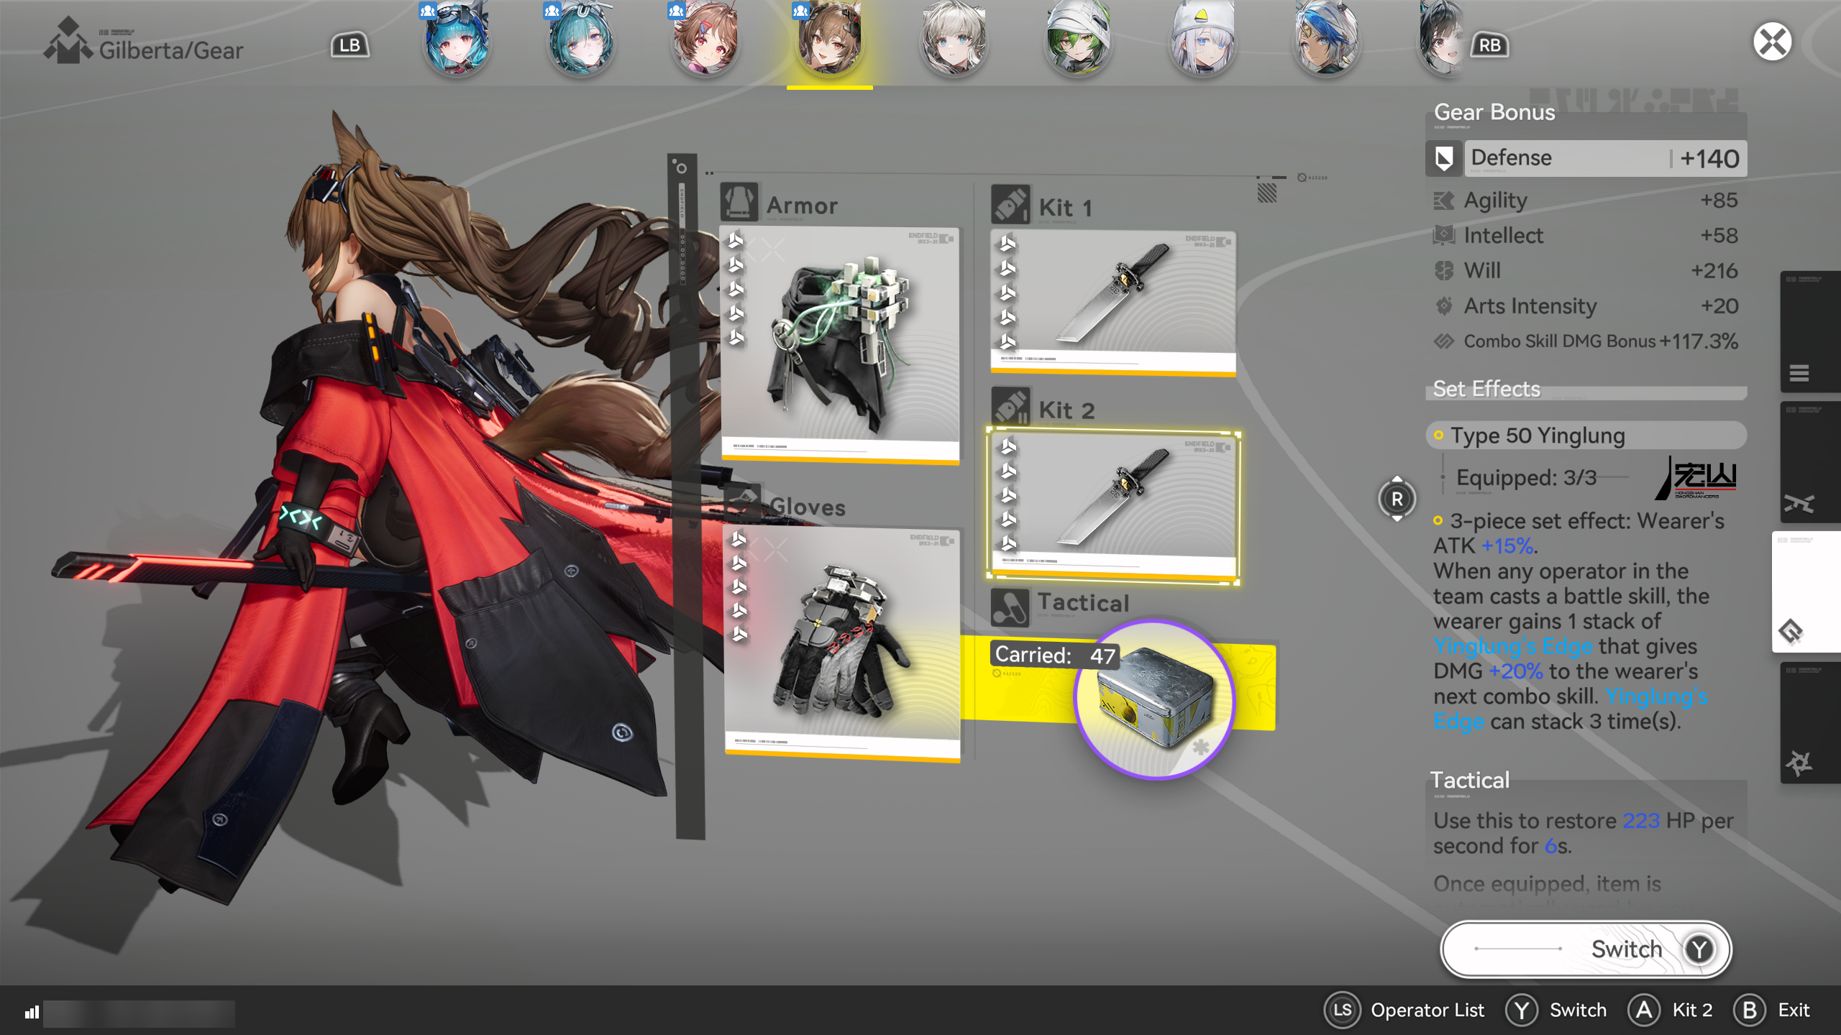Click the Armor gear slot
The image size is (1841, 1035).
pos(840,344)
